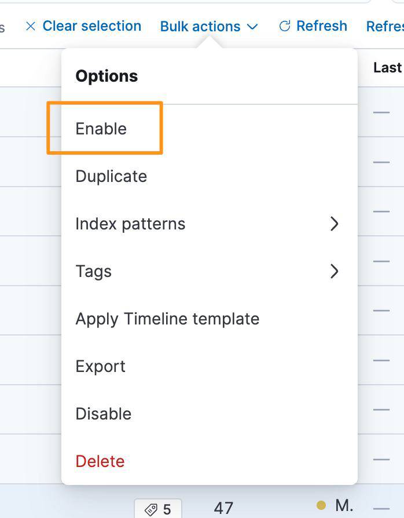This screenshot has height=518, width=404.
Task: Choose Enable from the Options menu
Action: [x=101, y=129]
